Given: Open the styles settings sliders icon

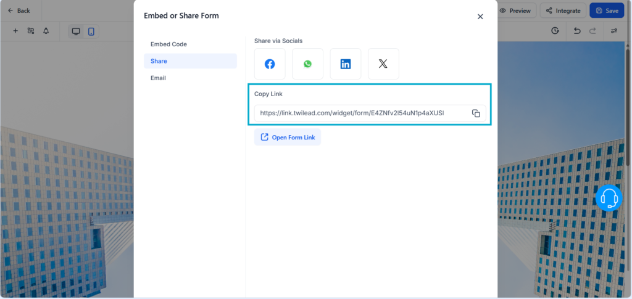Looking at the screenshot, I should pyautogui.click(x=613, y=31).
